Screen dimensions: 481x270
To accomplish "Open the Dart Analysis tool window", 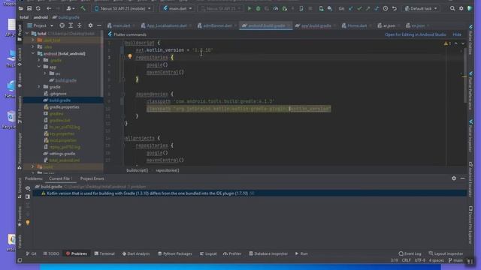I will point(136,253).
